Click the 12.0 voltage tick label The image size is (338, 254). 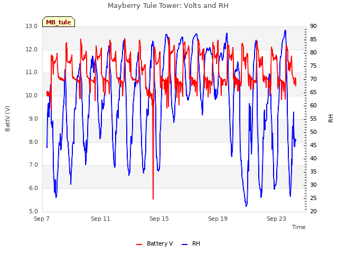(32, 49)
